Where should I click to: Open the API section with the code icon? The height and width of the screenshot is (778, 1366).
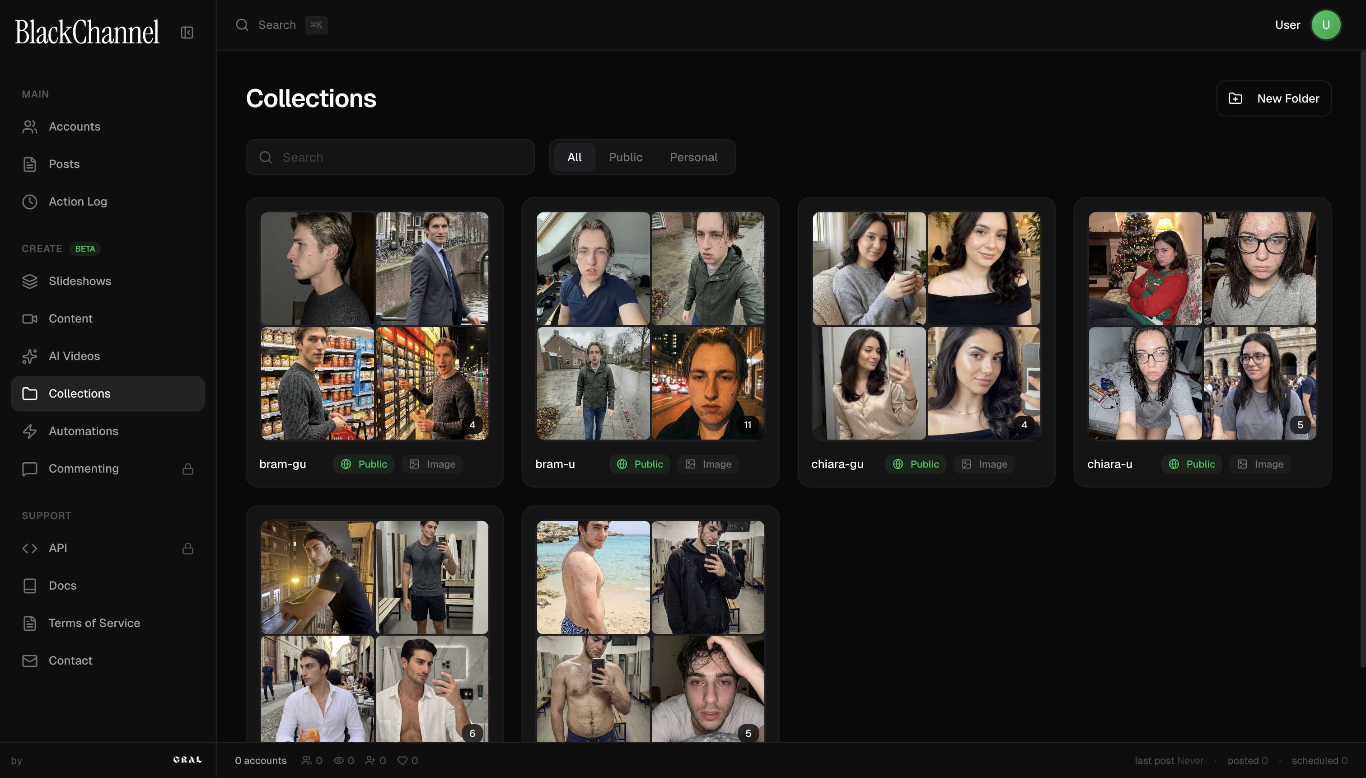click(x=57, y=548)
